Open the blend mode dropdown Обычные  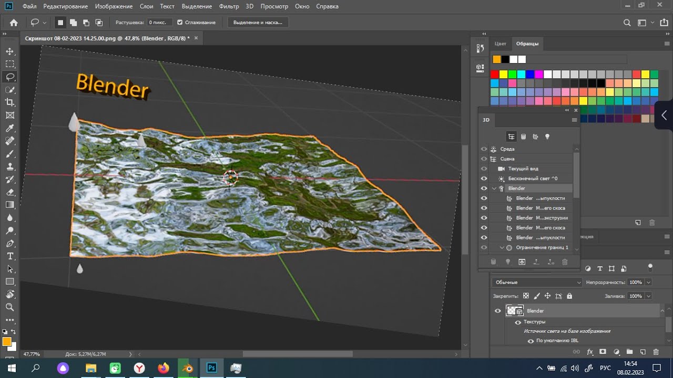click(537, 282)
